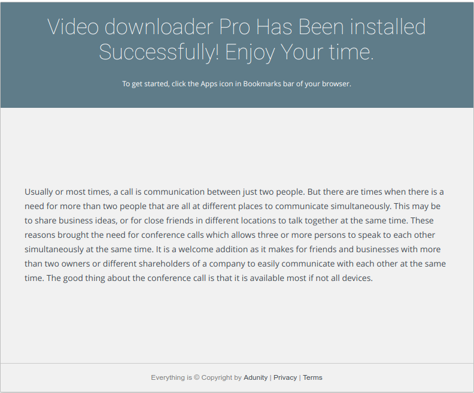Screen dimensions: 474x393
Task: Select the word 'Bookmarks' in the instruction line
Action: tap(262, 84)
